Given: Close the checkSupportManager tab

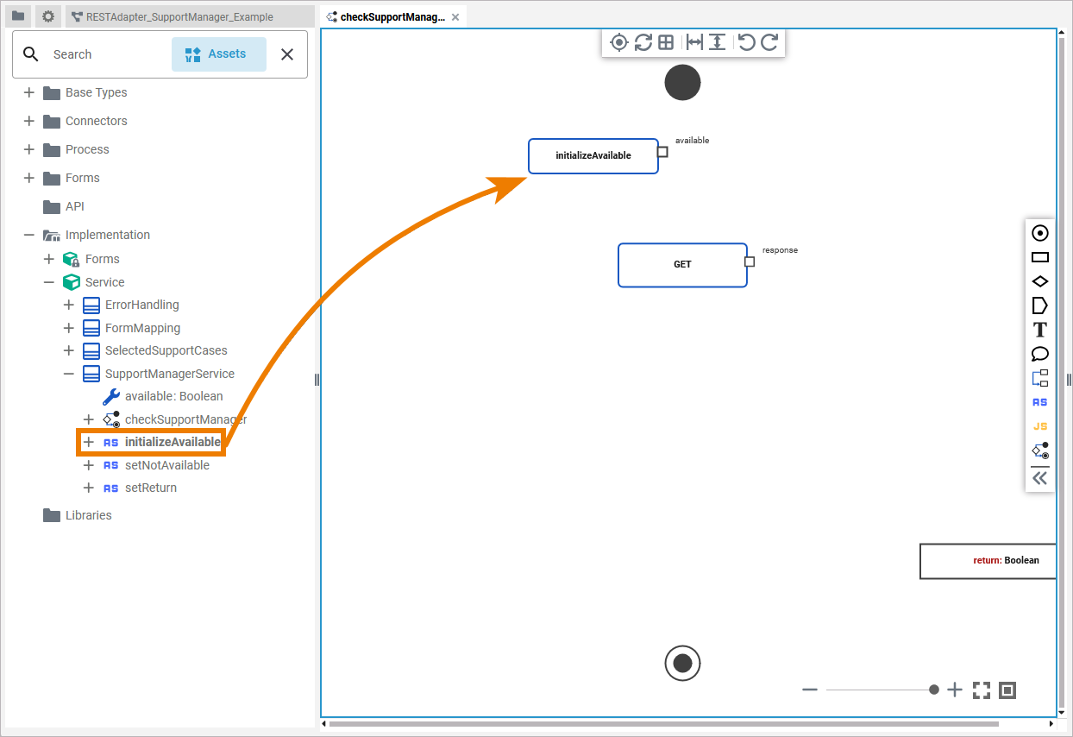Looking at the screenshot, I should 455,16.
